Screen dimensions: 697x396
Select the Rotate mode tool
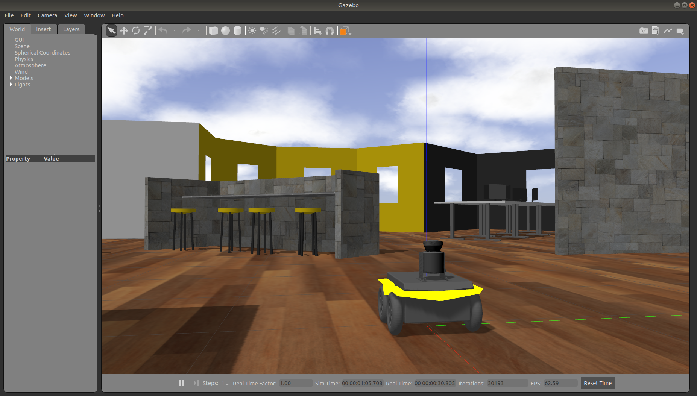(x=136, y=31)
